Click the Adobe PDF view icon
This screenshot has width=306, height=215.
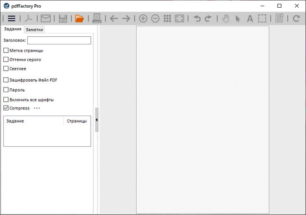[30, 19]
